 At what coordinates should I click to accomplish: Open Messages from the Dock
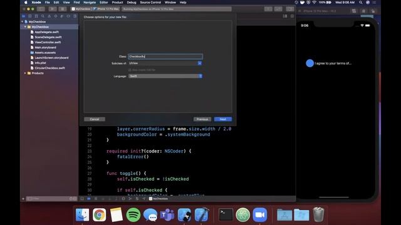(150, 214)
